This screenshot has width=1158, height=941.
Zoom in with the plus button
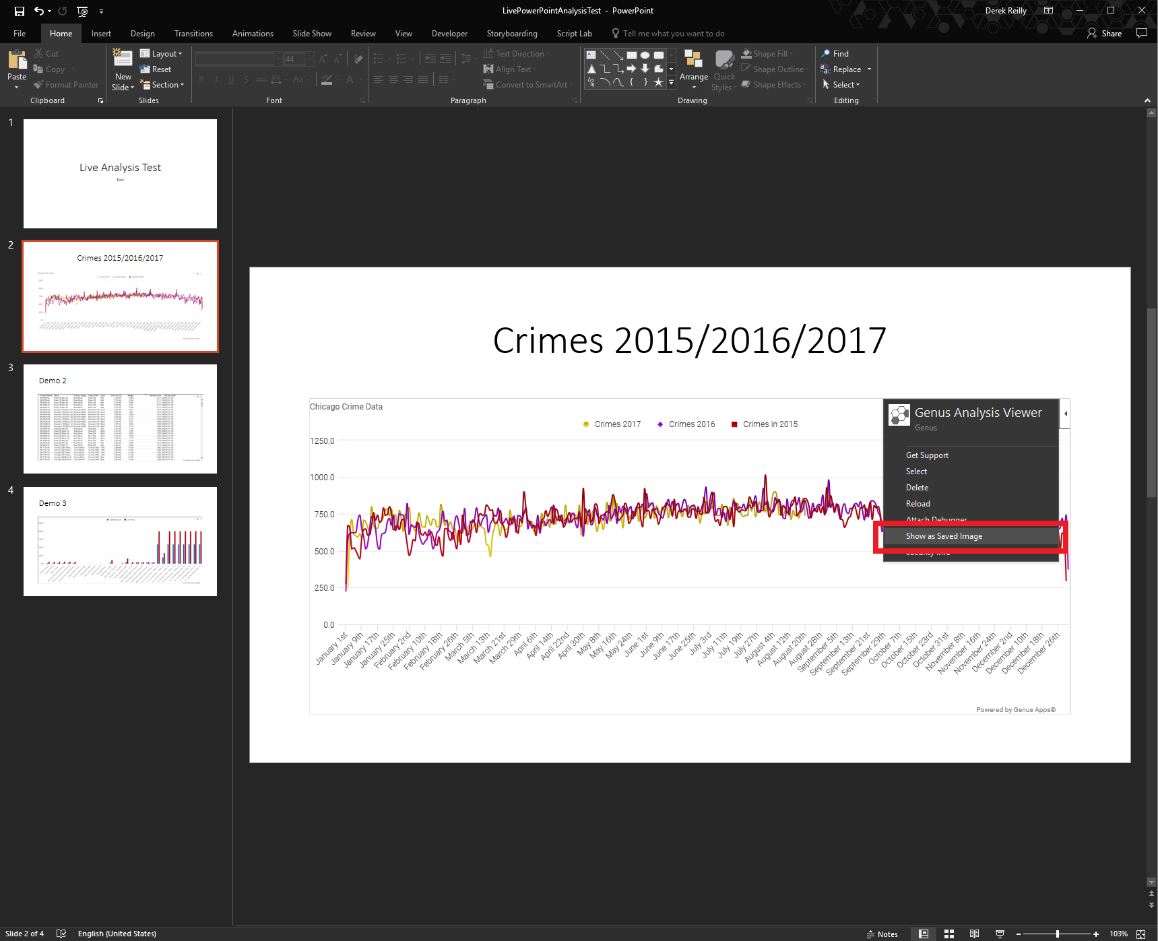pos(1096,934)
